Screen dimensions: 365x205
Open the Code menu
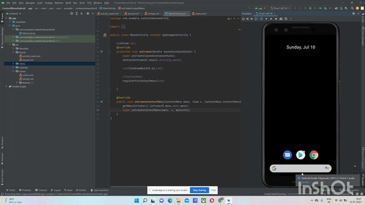click(39, 3)
